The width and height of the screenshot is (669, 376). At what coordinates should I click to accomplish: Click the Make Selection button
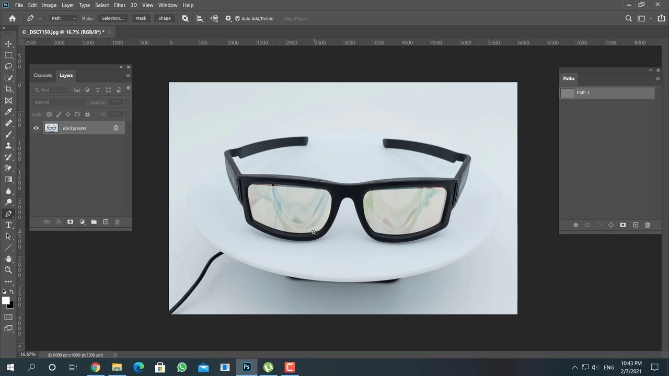[112, 18]
